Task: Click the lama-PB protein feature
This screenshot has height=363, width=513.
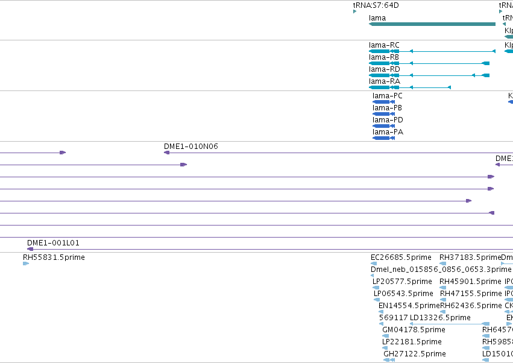Action: click(383, 114)
